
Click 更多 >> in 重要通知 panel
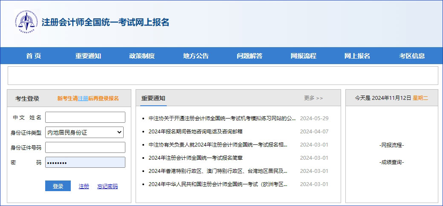(x=313, y=98)
